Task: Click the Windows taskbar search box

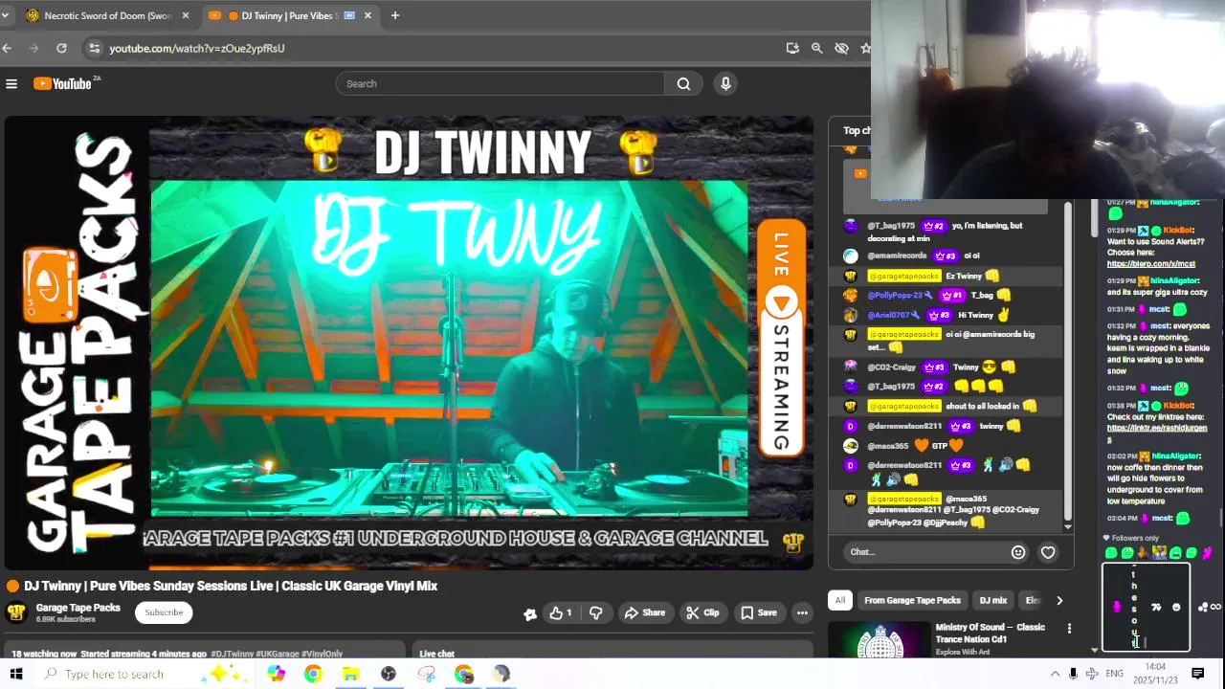Action: (x=144, y=674)
